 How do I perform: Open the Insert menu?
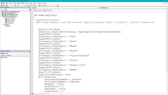click(14, 3)
